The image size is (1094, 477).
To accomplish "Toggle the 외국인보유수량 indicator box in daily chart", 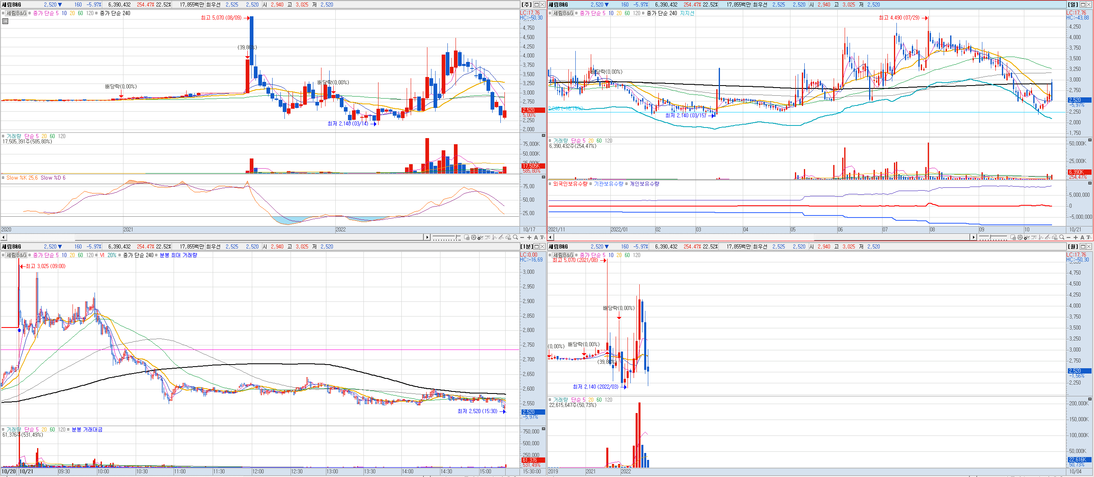I will [550, 184].
